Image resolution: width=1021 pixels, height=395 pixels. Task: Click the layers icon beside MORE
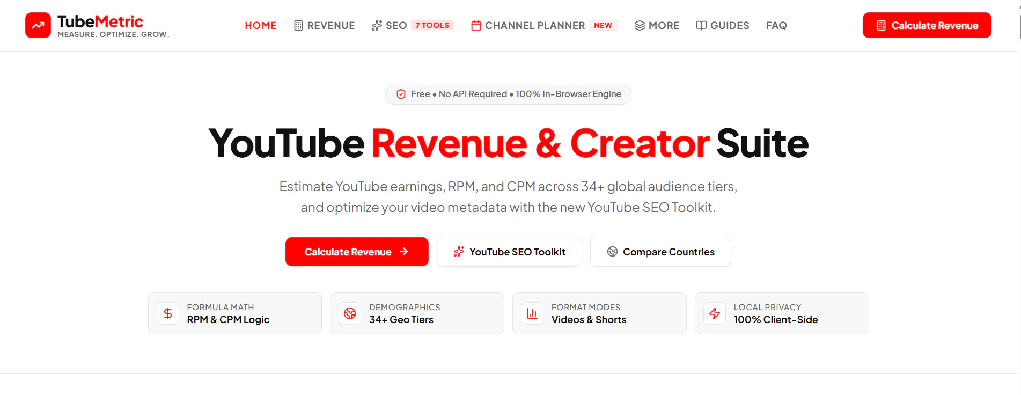point(640,25)
